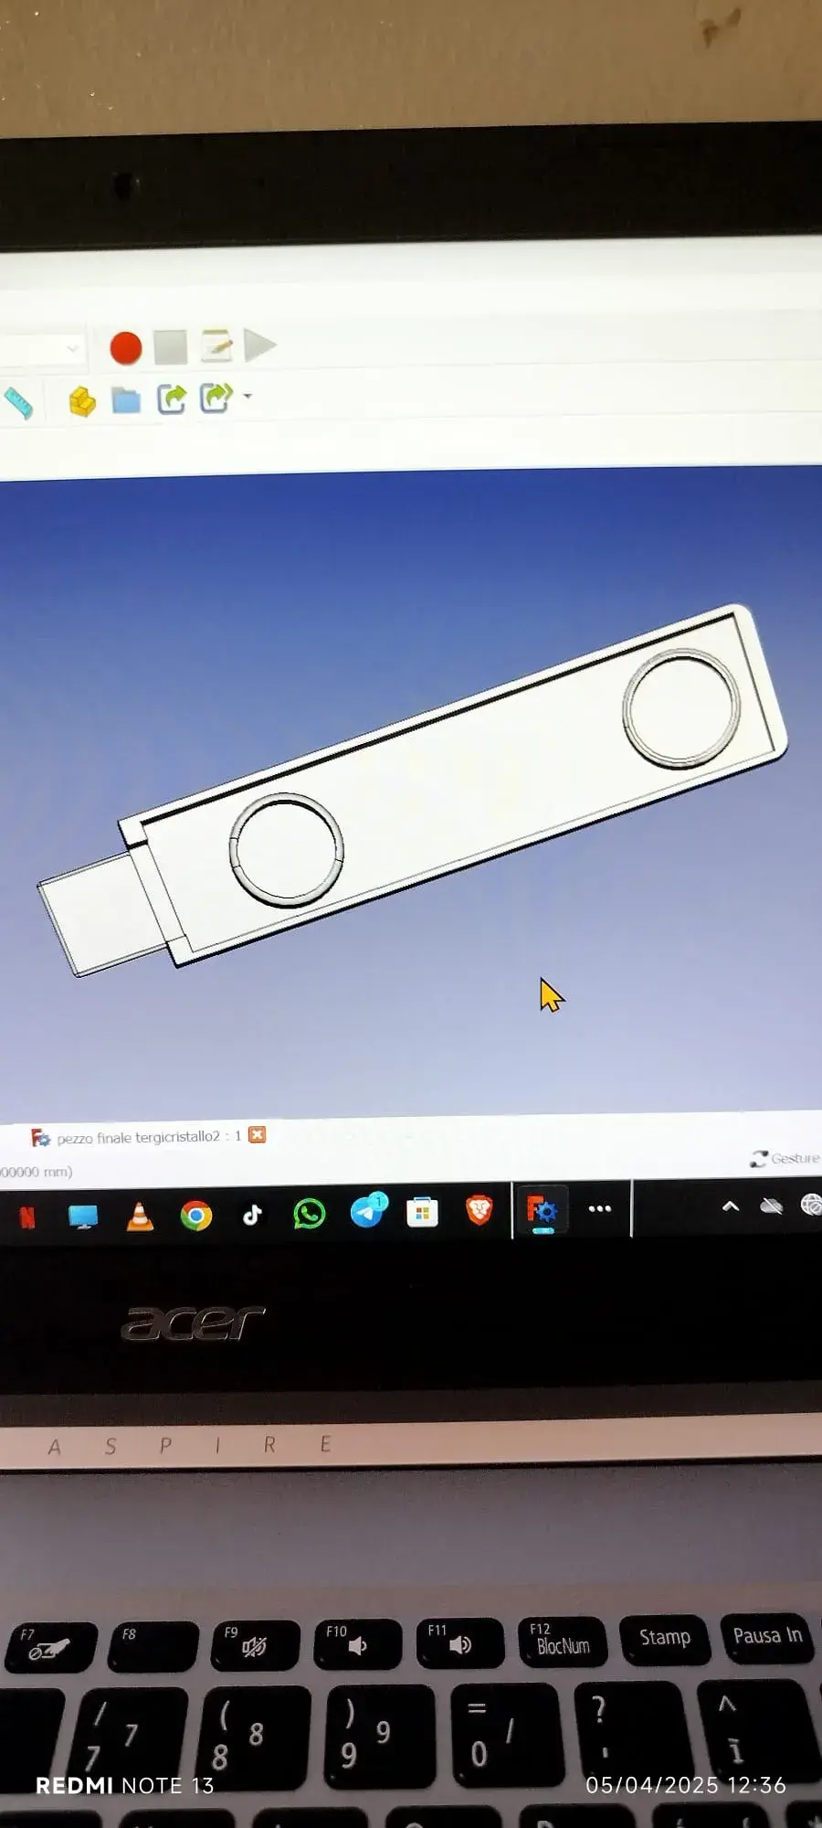Open Google Chrome from the taskbar
The width and height of the screenshot is (822, 1828).
coord(196,1216)
